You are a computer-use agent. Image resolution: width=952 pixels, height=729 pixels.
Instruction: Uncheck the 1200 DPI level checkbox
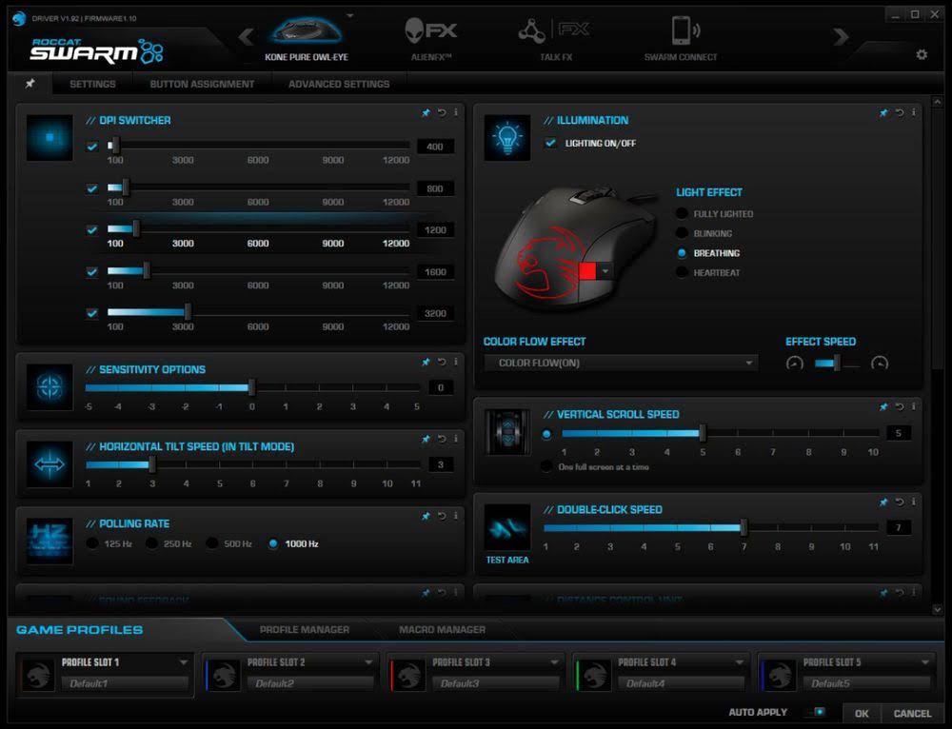pyautogui.click(x=92, y=230)
